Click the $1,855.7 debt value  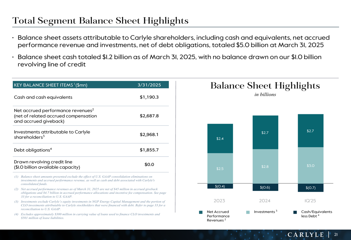tap(149, 150)
